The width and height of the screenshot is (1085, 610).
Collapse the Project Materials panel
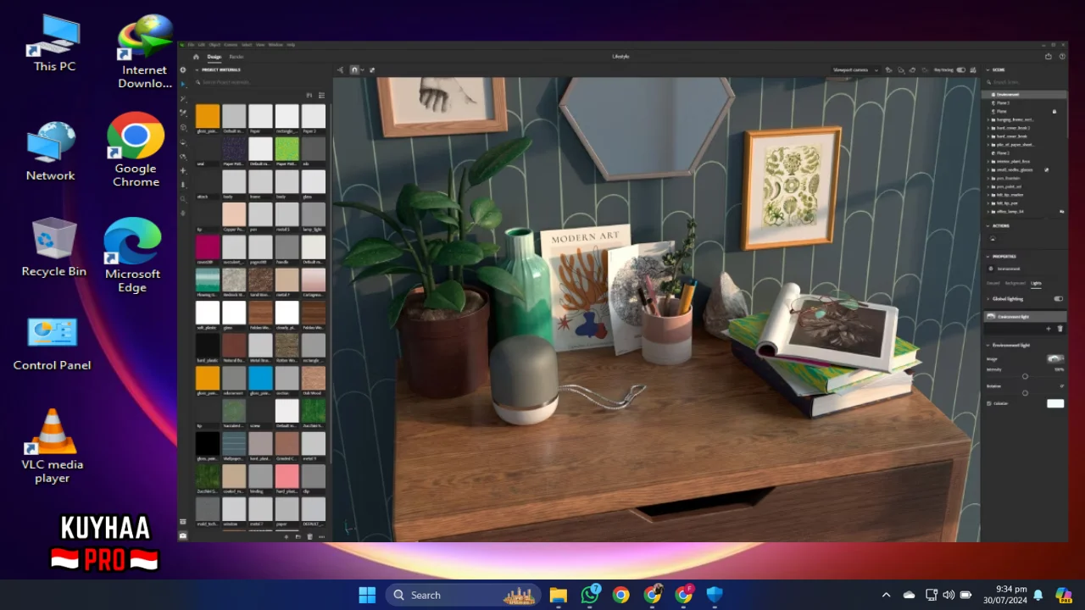pos(197,69)
